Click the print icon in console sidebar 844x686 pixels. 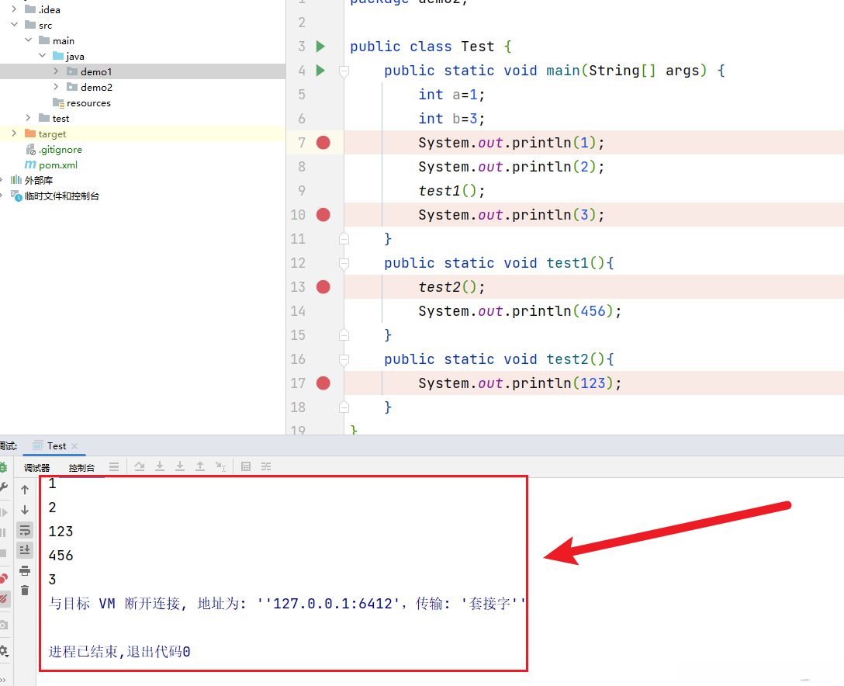[25, 571]
